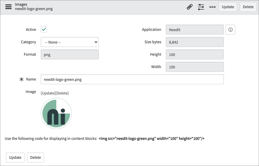Open the personalize form sliders icon
This screenshot has height=166, width=259.
coord(201,7)
